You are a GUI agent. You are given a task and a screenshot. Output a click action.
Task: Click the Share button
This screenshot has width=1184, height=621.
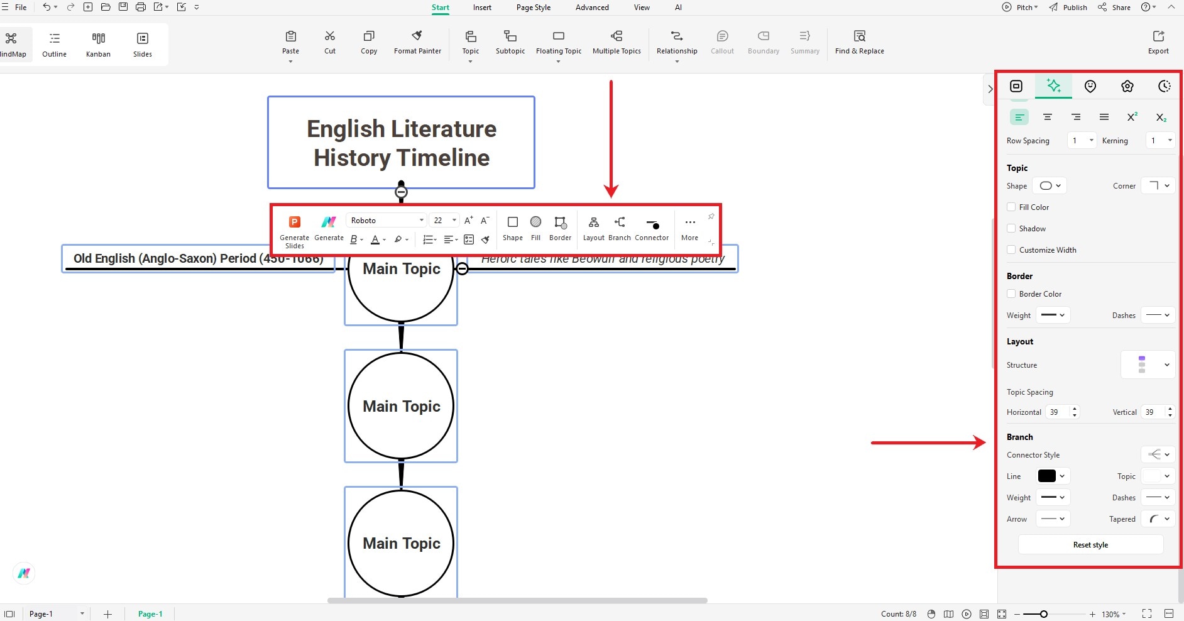pos(1114,8)
